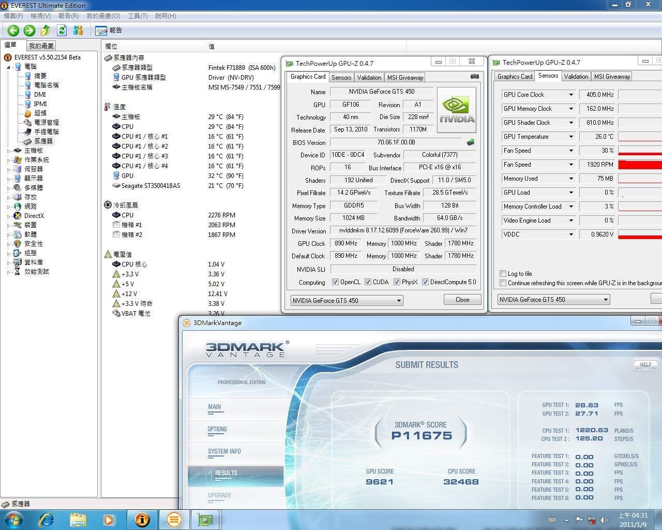Click the green back arrow in EVEREST toolbar

(13, 31)
